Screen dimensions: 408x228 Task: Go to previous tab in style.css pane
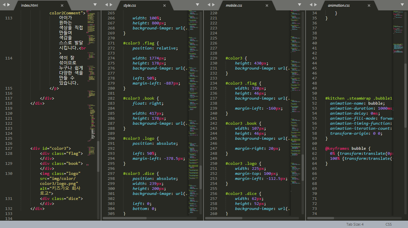(106, 5)
